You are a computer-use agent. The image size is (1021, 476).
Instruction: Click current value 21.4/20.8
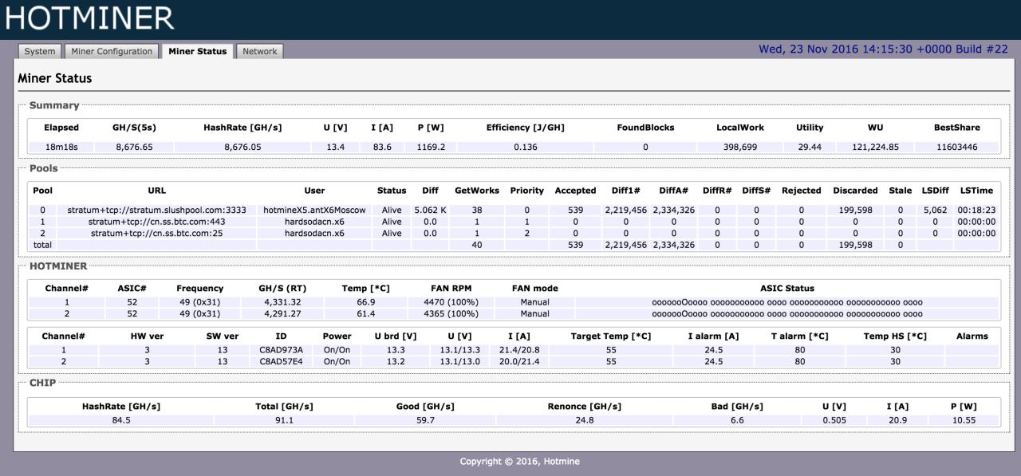518,350
